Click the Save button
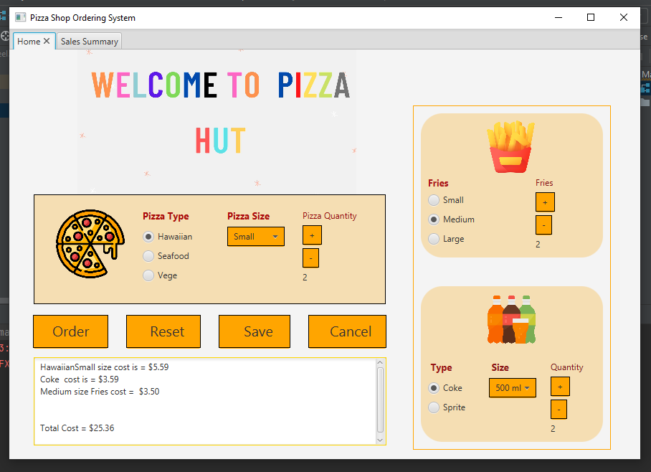Image resolution: width=651 pixels, height=472 pixels. (255, 331)
